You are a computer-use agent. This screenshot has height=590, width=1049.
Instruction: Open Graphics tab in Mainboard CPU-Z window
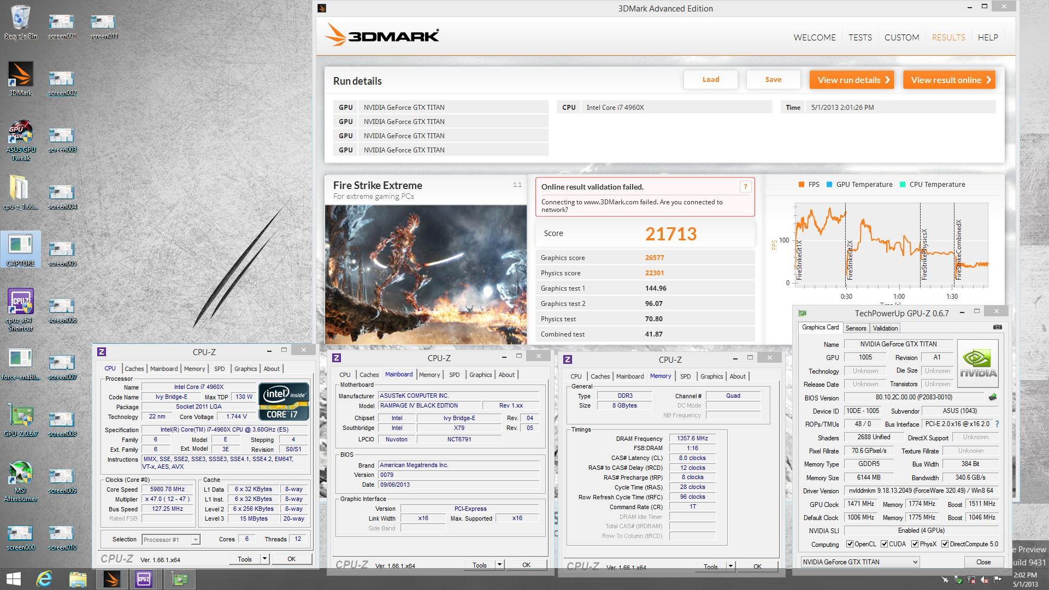pyautogui.click(x=480, y=374)
